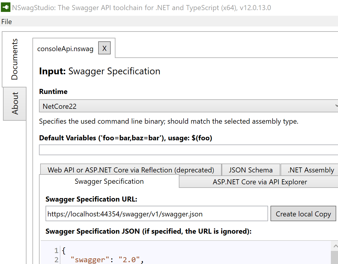Image resolution: width=338 pixels, height=264 pixels.
Task: Switch to Web API via Reflection (deprecated) tab
Action: (131, 170)
